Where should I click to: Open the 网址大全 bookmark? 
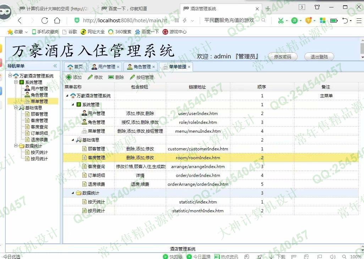93,32
